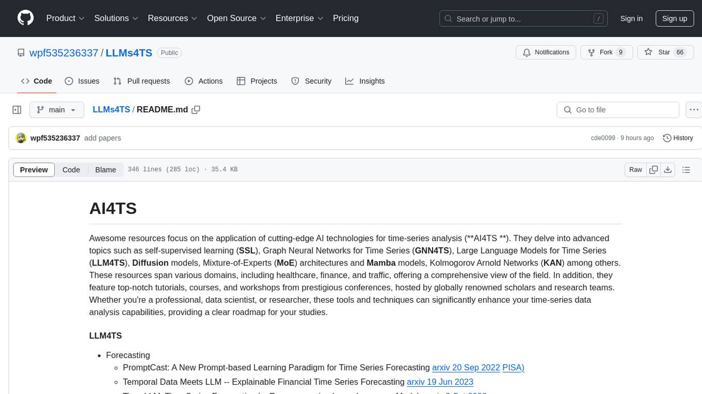Click the AI4TS heading

pos(113,208)
